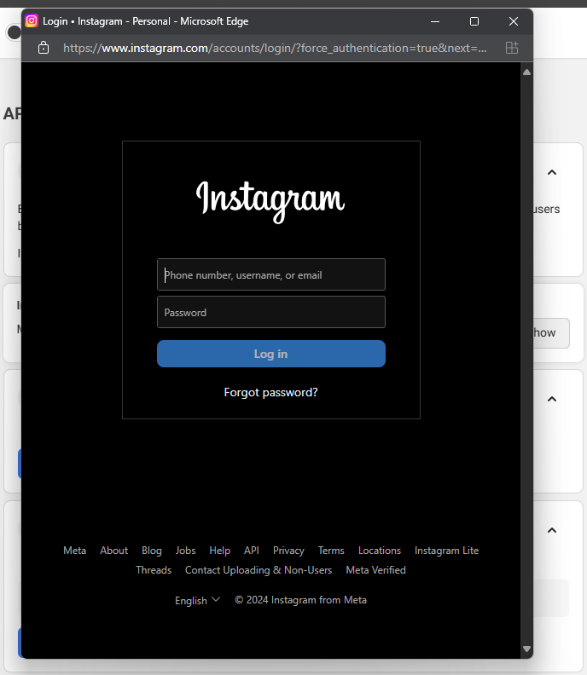
Task: Minimize the Instagram login window
Action: point(436,21)
